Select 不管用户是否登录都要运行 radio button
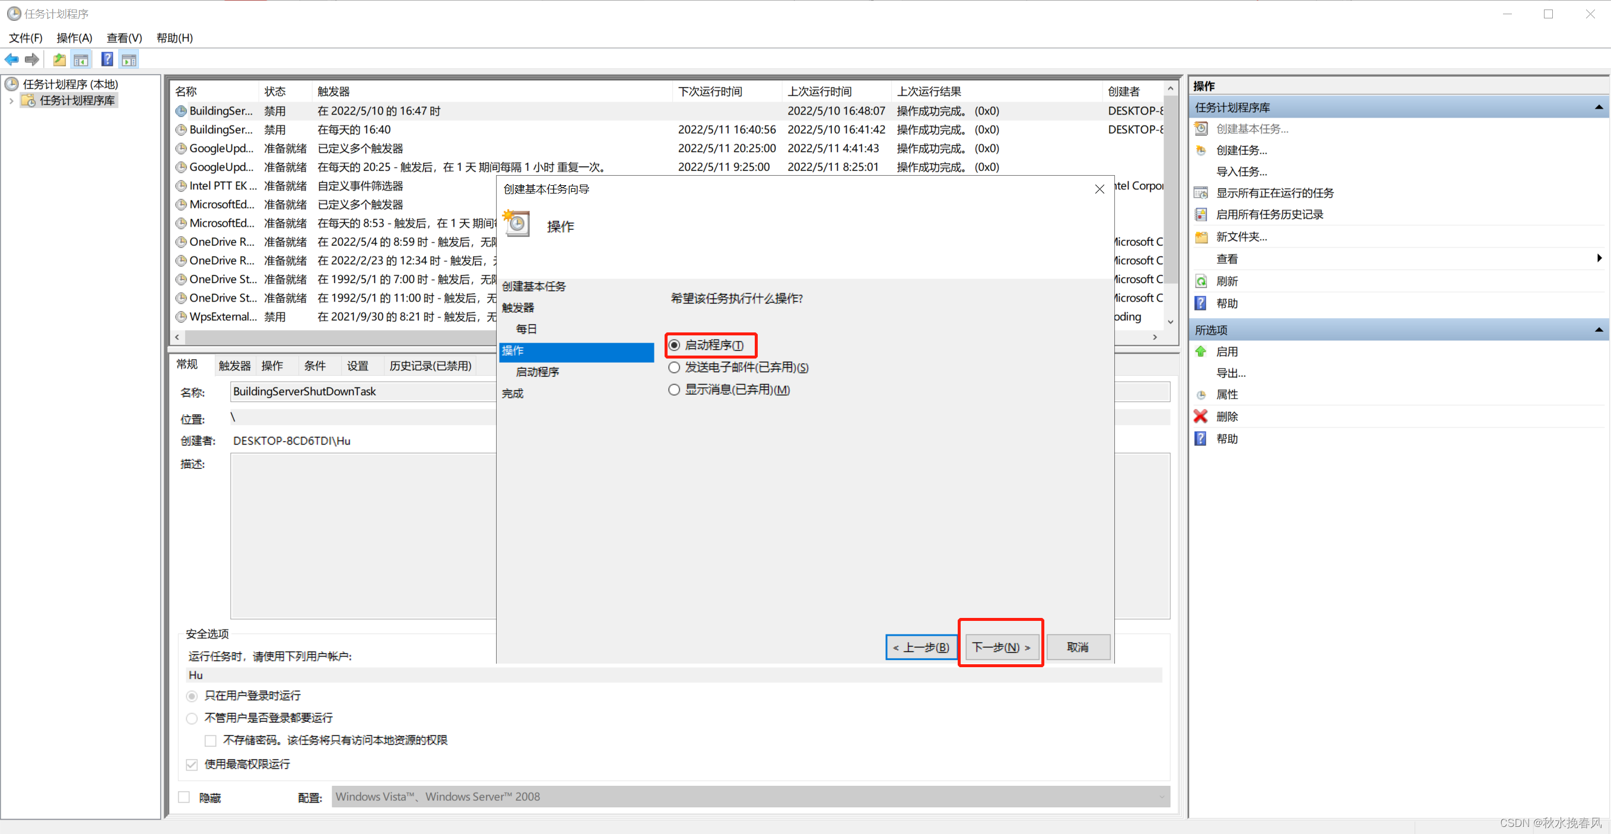The height and width of the screenshot is (834, 1611). pyautogui.click(x=192, y=718)
